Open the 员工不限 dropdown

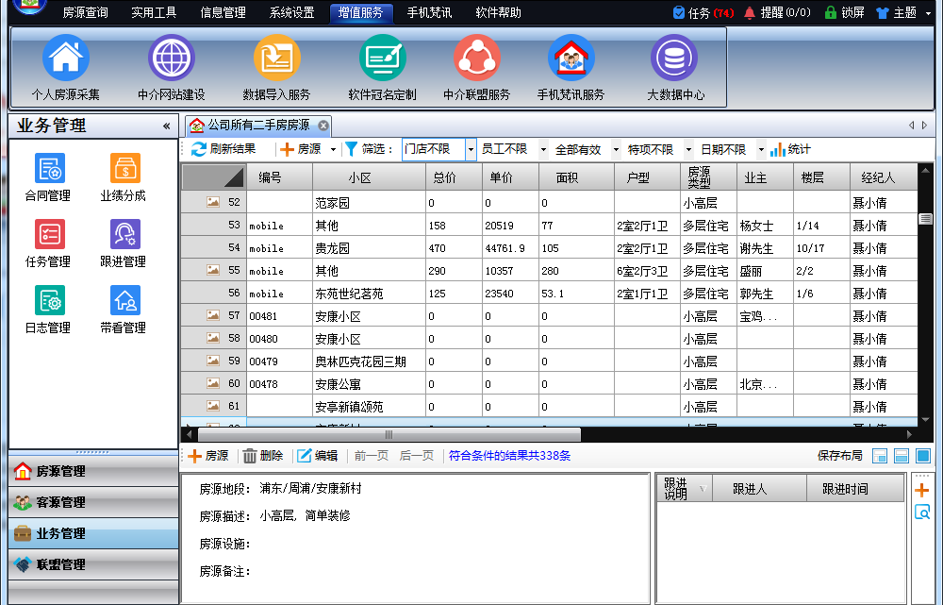point(517,148)
